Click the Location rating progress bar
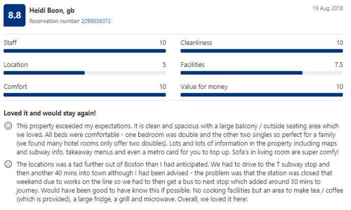This screenshot has height=210, width=351. pyautogui.click(x=85, y=73)
